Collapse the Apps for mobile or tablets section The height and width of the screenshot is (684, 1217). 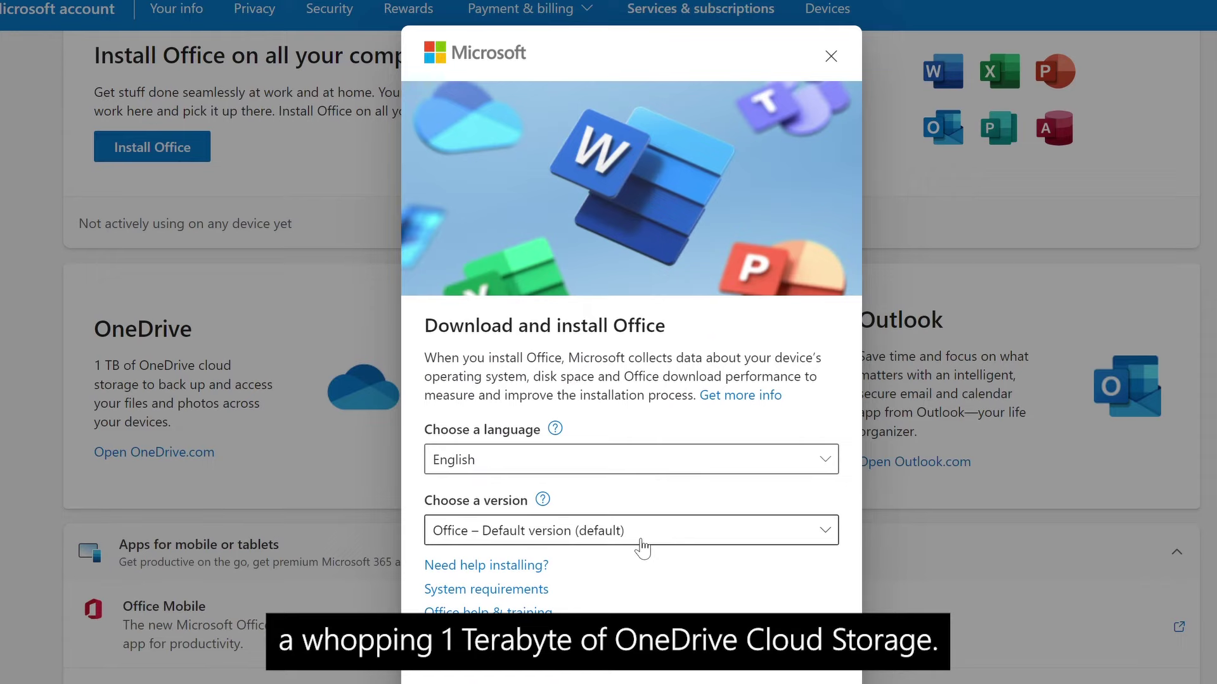point(1176,552)
